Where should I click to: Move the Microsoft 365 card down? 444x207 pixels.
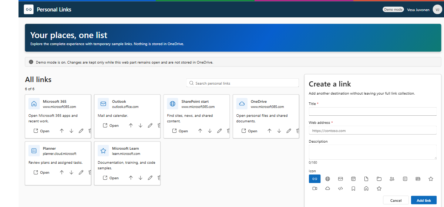coord(71,131)
